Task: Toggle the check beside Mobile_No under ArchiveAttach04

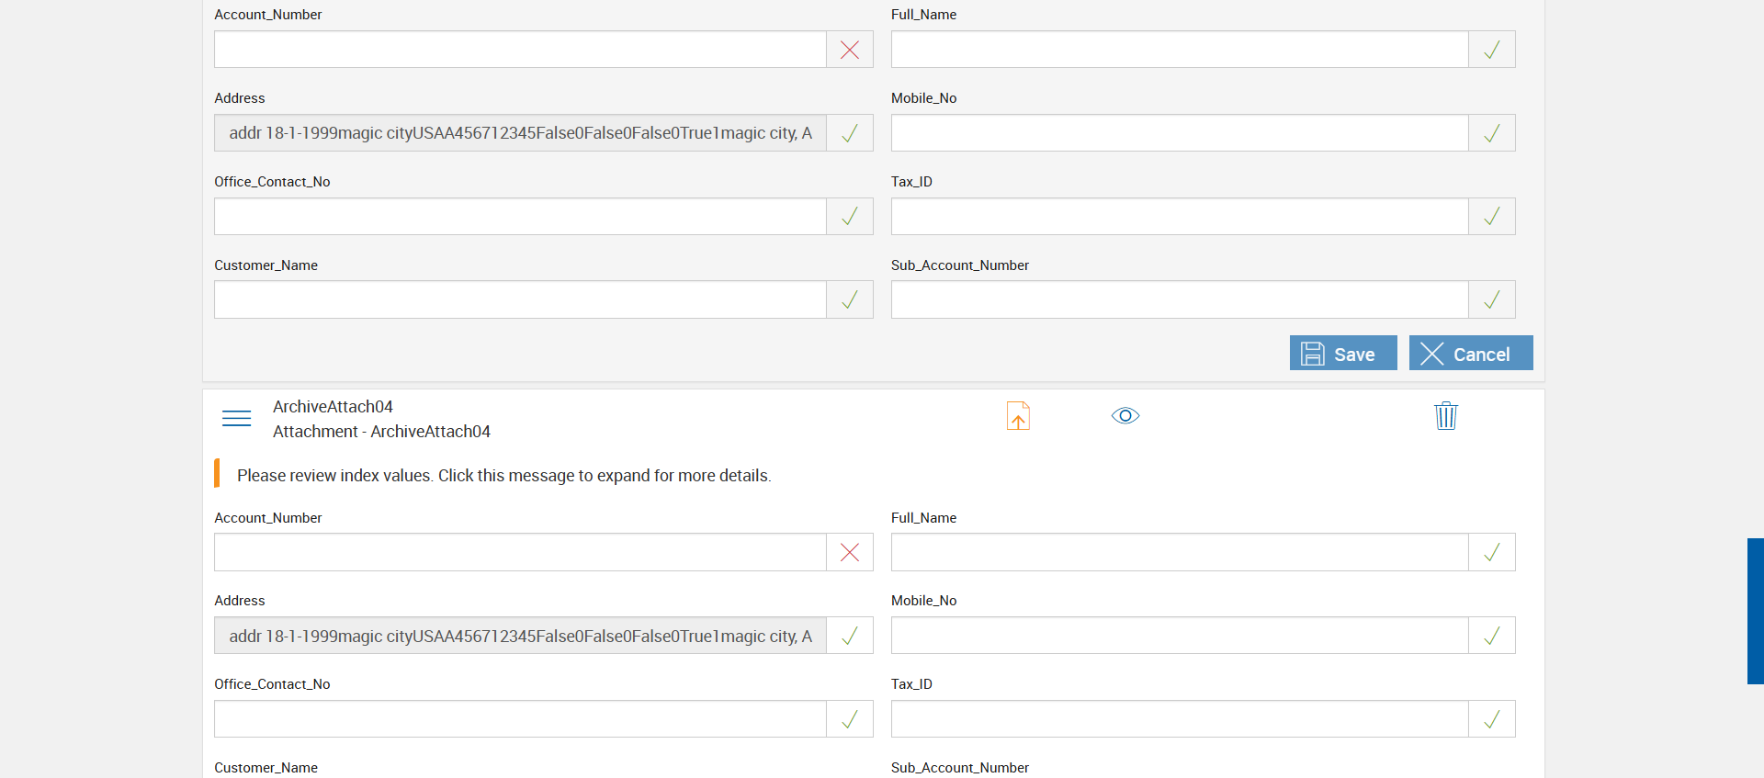Action: pyautogui.click(x=1492, y=636)
